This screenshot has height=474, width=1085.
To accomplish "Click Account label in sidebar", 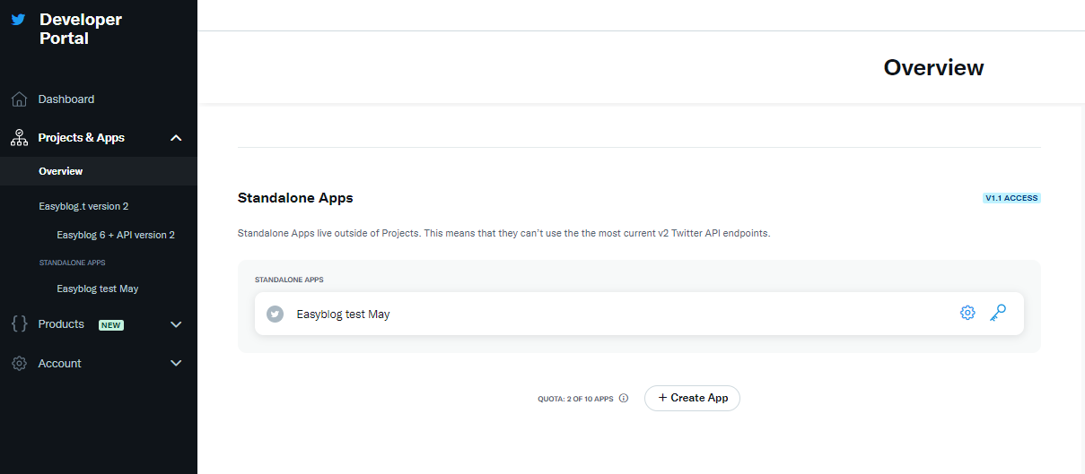I will [x=59, y=364].
